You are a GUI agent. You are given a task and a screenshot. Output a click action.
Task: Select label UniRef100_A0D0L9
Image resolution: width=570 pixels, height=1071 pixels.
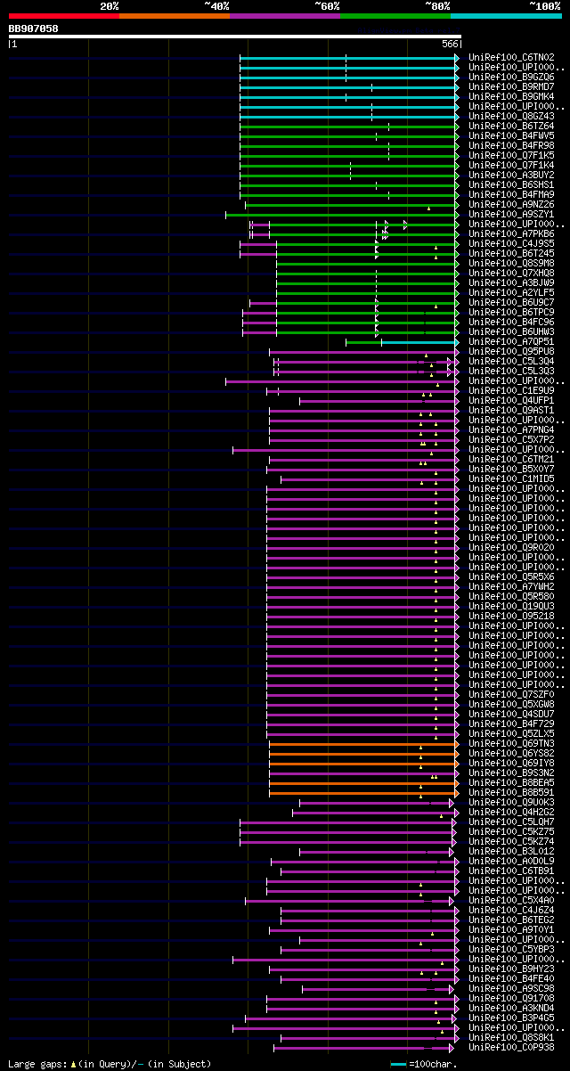pyautogui.click(x=513, y=862)
